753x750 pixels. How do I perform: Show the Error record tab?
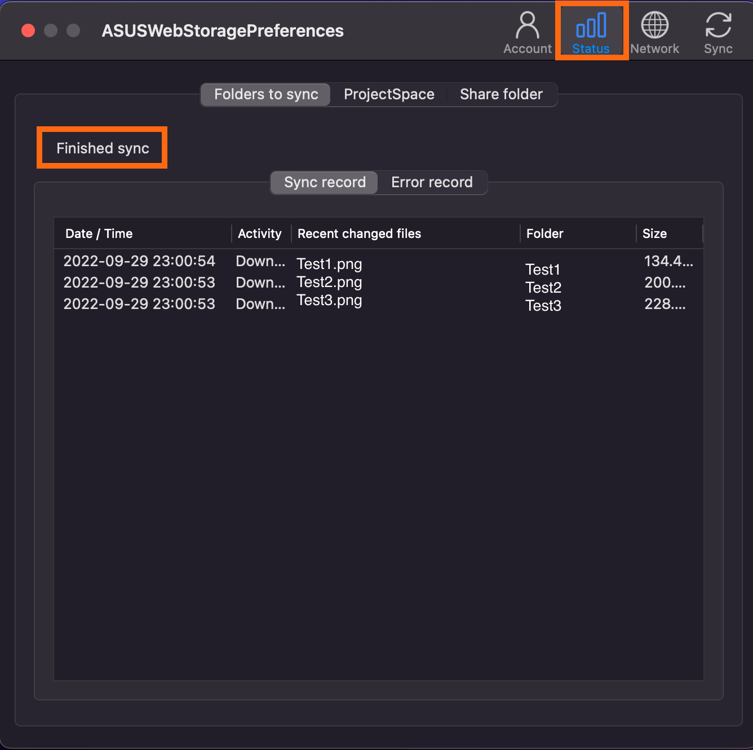432,182
